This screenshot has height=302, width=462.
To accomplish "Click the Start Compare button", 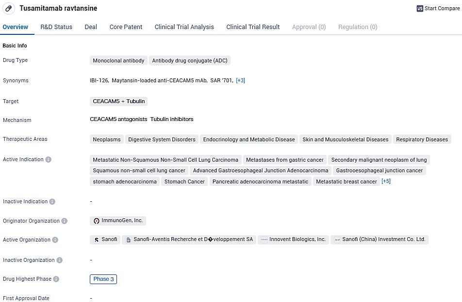I will point(438,8).
